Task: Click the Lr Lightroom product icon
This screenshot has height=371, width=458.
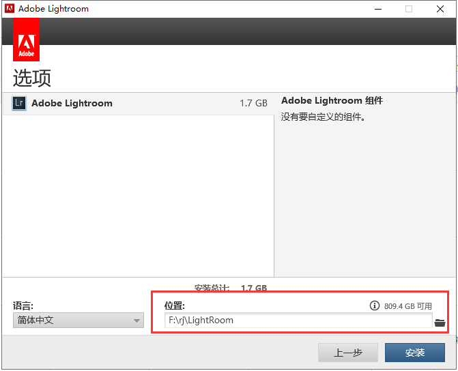Action: coord(19,103)
